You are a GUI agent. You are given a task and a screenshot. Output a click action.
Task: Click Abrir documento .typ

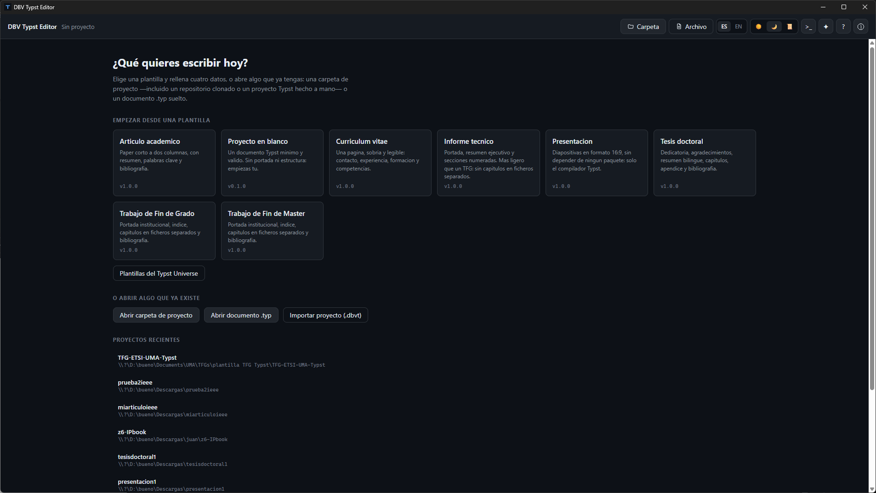[241, 315]
